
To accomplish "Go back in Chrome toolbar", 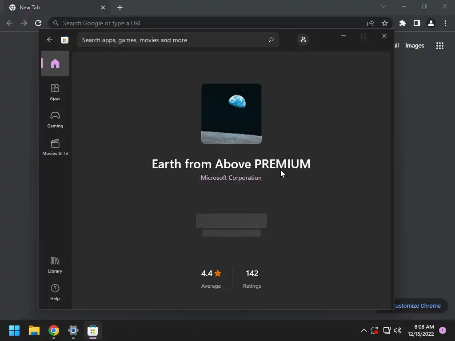I will [10, 23].
